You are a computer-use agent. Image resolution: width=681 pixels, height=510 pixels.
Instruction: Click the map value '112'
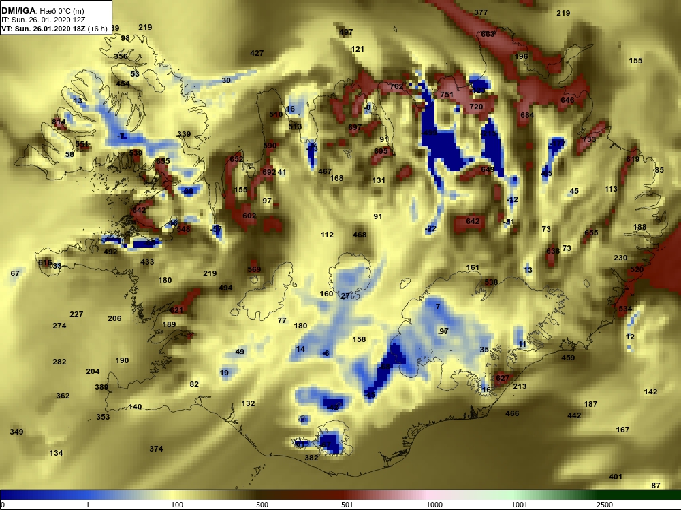327,235
